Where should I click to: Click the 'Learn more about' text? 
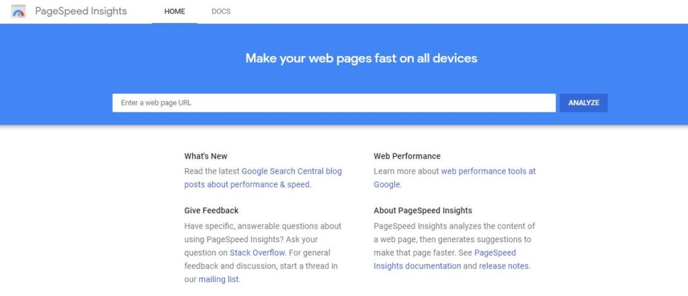click(406, 171)
